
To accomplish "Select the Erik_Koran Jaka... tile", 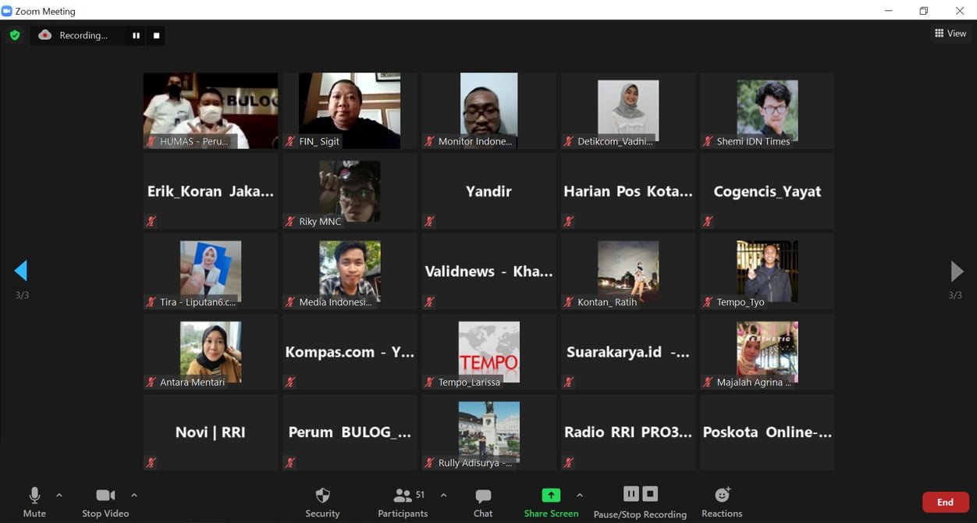I will [x=211, y=191].
